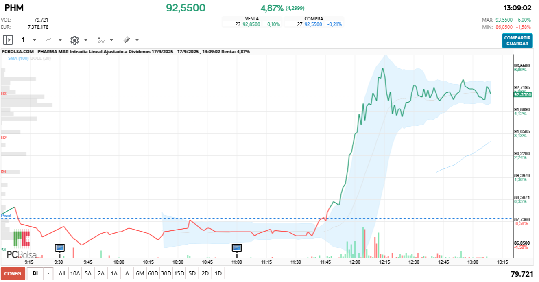Click the R1 resistance label
539x282 pixels.
point(4,172)
